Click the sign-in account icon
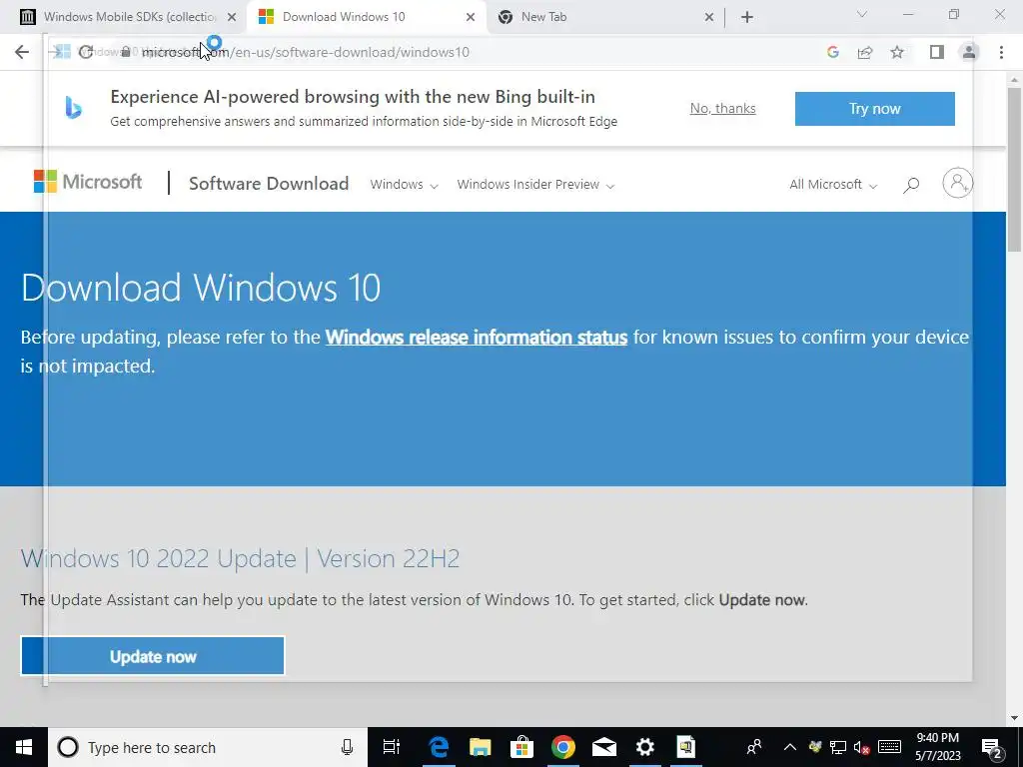This screenshot has height=767, width=1023. click(957, 184)
